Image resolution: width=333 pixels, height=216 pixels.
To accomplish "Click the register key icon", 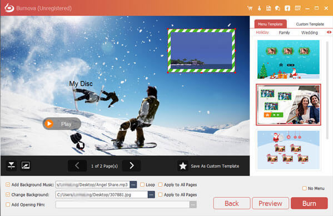I will click(259, 8).
